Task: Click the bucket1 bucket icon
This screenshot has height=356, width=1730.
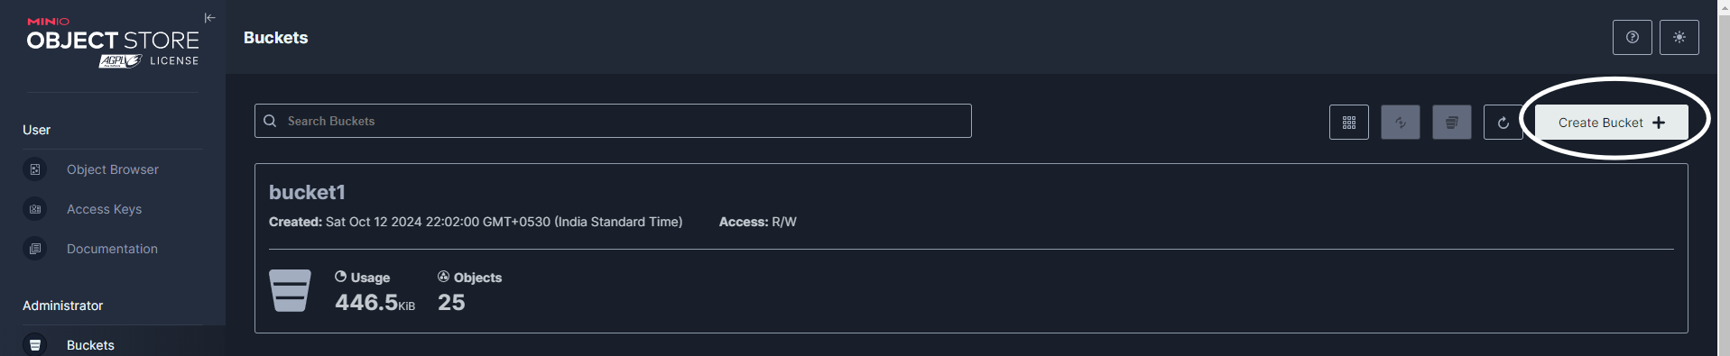Action: (290, 290)
